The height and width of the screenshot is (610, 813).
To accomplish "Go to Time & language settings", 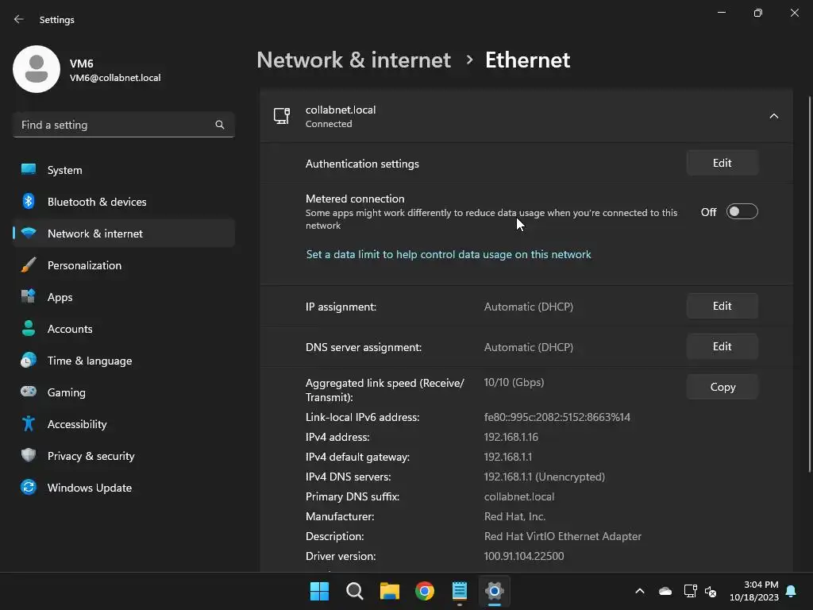I will (90, 361).
